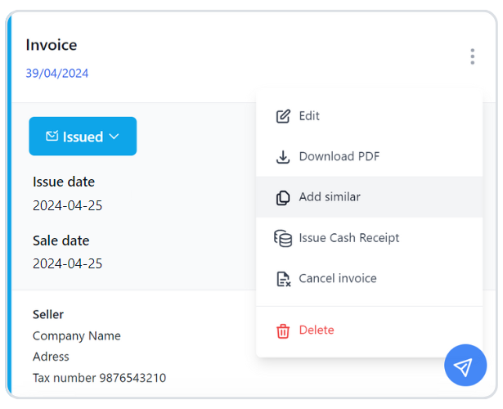Select Add similar menu option

[330, 197]
